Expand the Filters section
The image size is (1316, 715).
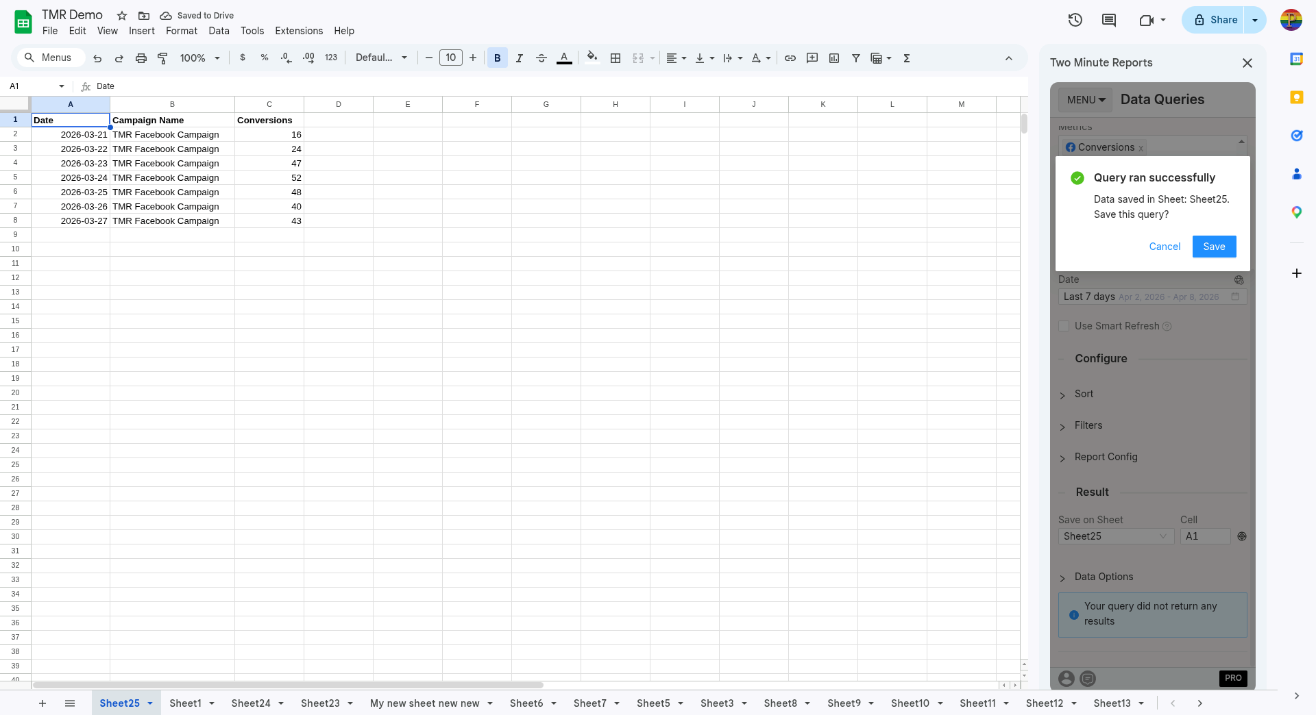click(1088, 425)
